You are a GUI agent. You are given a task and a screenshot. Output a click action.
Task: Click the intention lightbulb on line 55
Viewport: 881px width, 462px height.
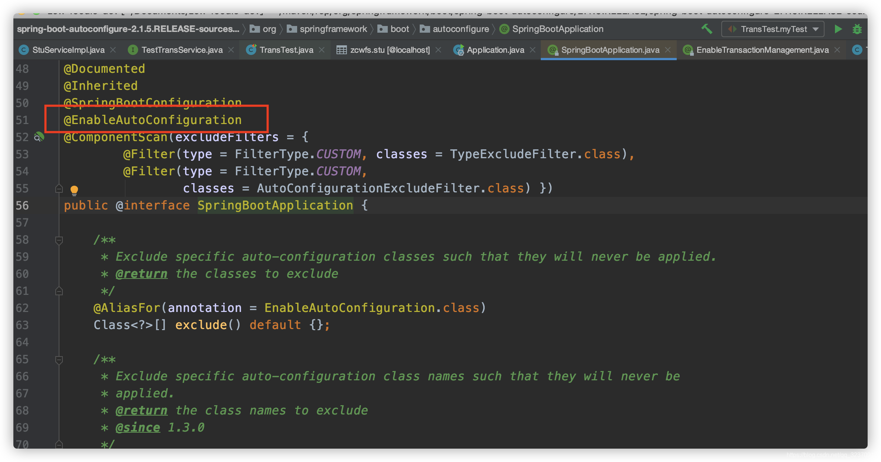point(74,190)
